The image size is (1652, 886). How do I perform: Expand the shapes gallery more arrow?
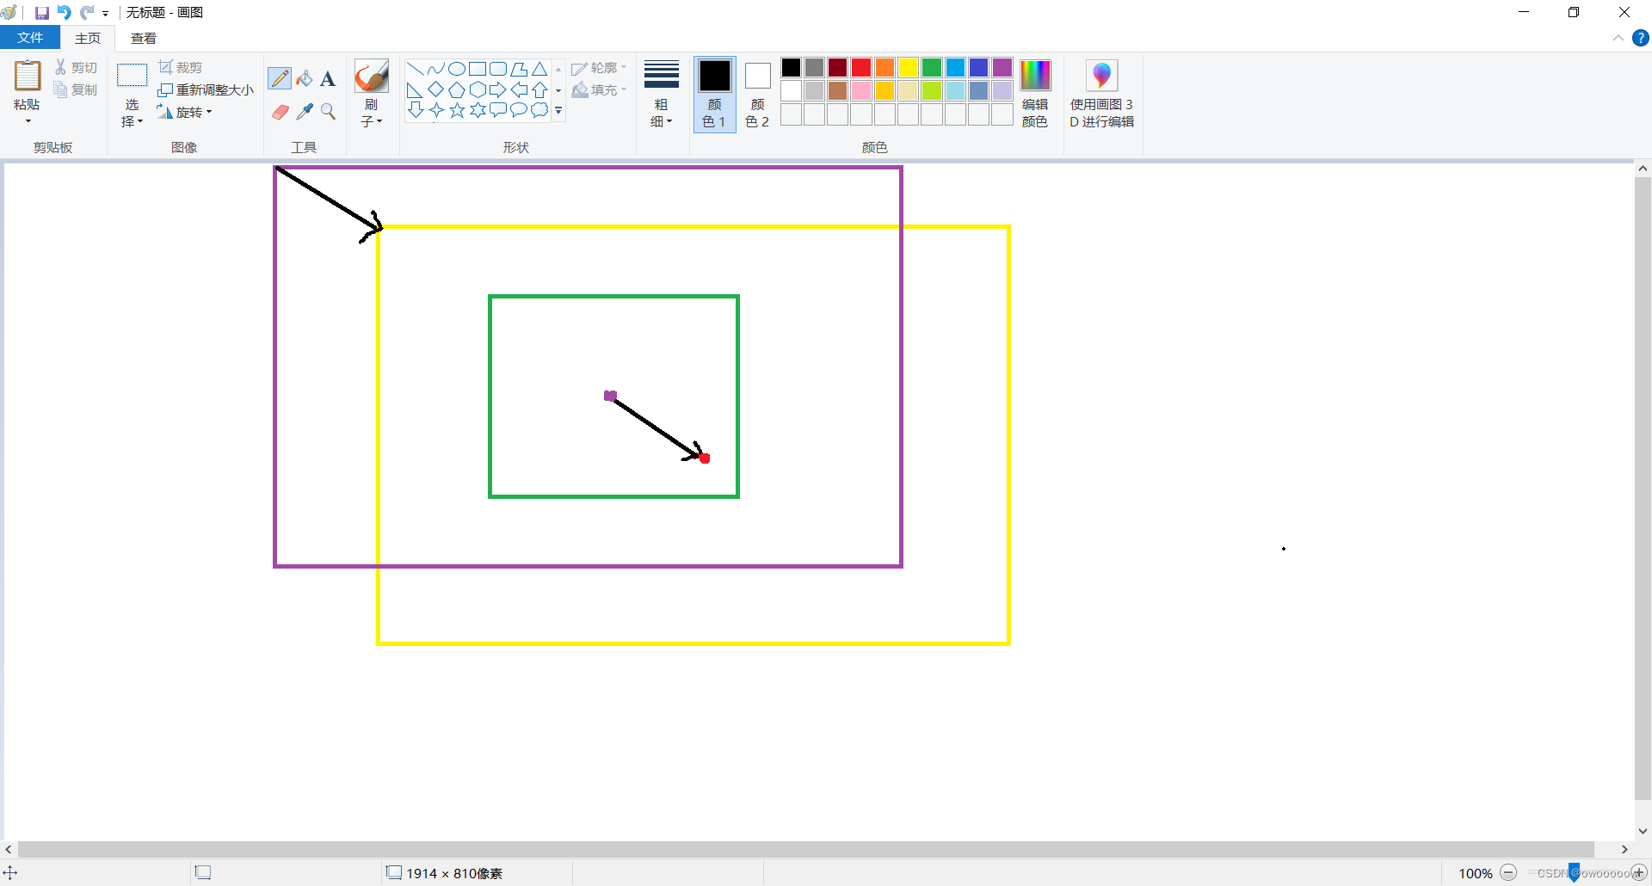coord(558,111)
